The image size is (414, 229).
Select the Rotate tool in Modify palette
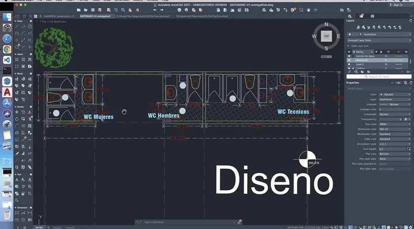pyautogui.click(x=17, y=119)
